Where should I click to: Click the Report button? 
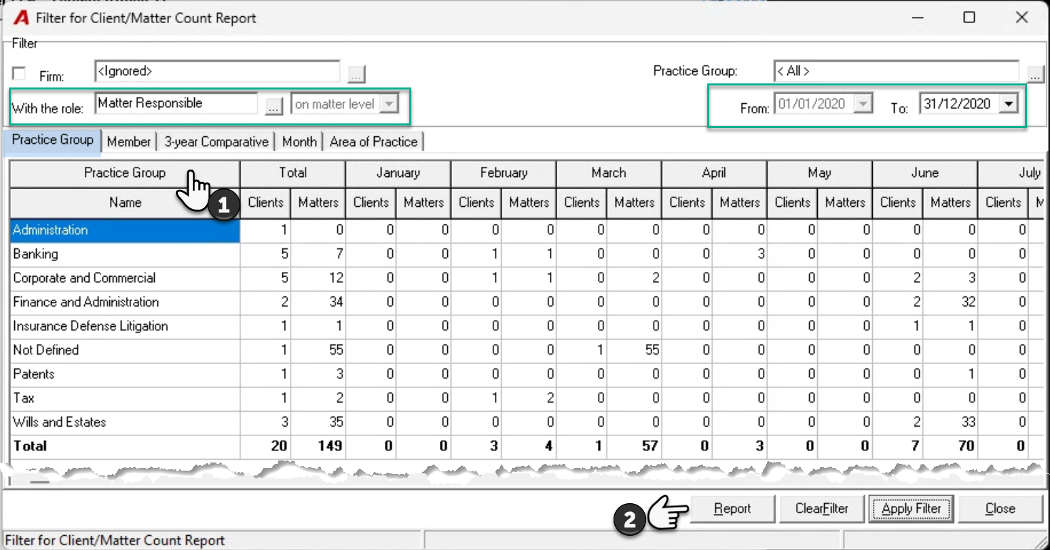(732, 509)
